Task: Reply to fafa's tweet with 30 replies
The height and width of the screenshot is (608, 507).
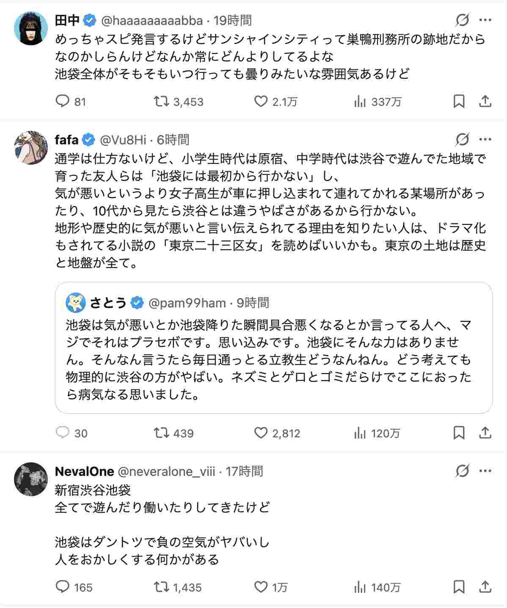Action: 63,433
